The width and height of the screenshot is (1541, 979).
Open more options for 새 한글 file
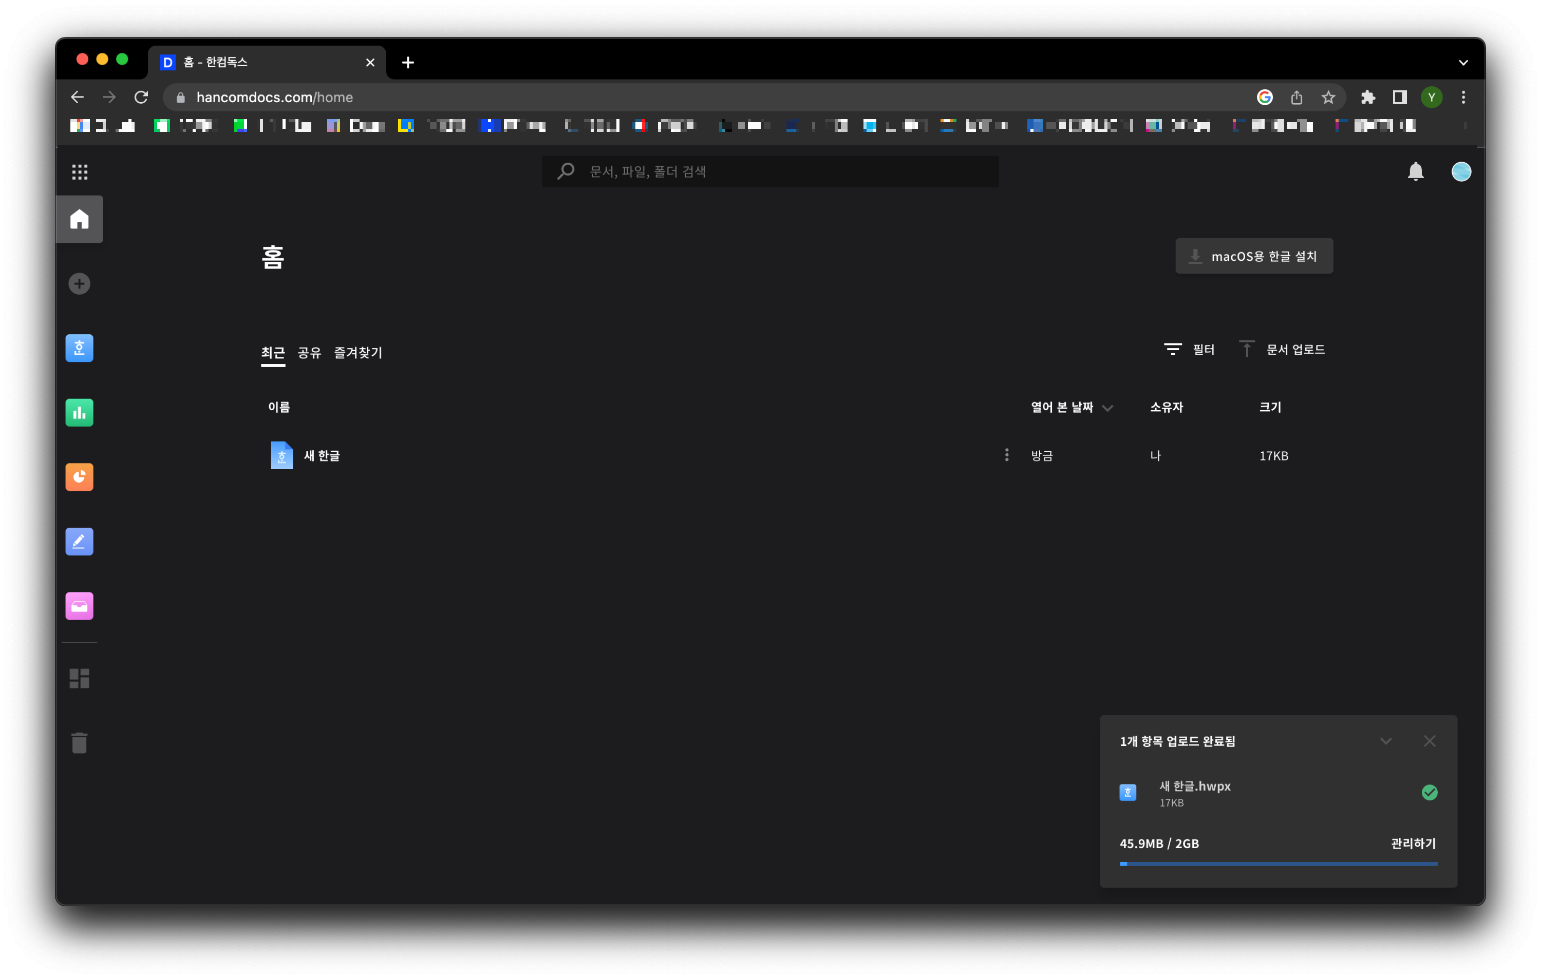(1007, 455)
